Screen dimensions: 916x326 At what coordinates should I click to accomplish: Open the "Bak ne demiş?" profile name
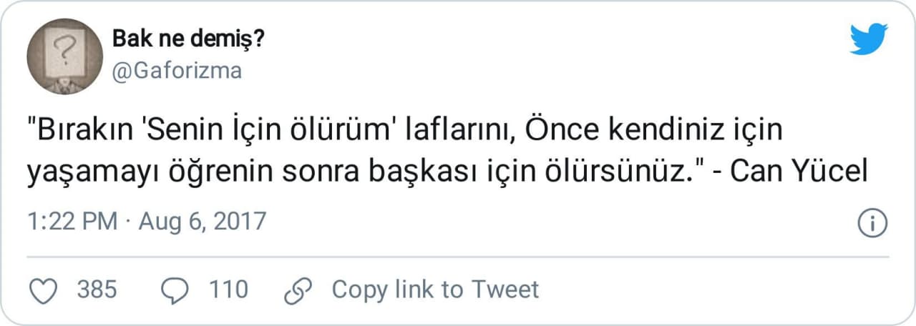pos(187,39)
